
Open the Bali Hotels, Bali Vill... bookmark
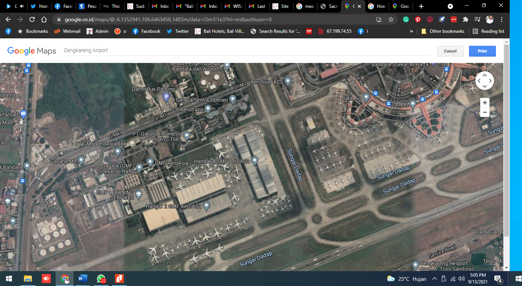click(220, 31)
